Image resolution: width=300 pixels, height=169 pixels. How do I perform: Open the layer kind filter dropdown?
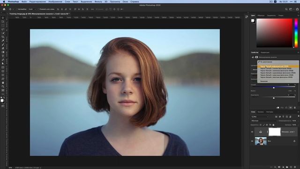260,117
